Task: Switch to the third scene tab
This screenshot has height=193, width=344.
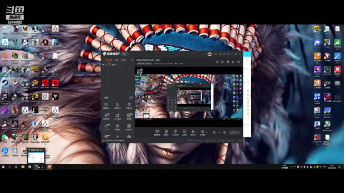Action: tap(124, 60)
